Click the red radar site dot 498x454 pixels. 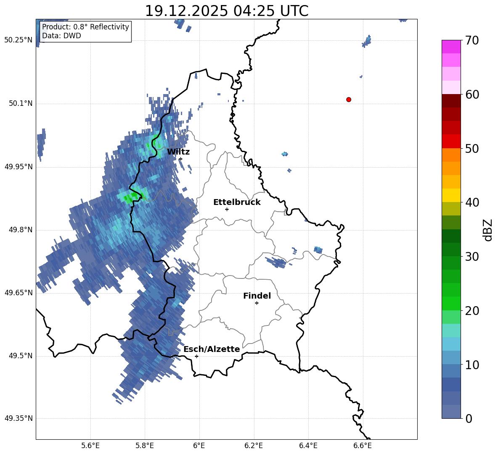click(x=349, y=100)
